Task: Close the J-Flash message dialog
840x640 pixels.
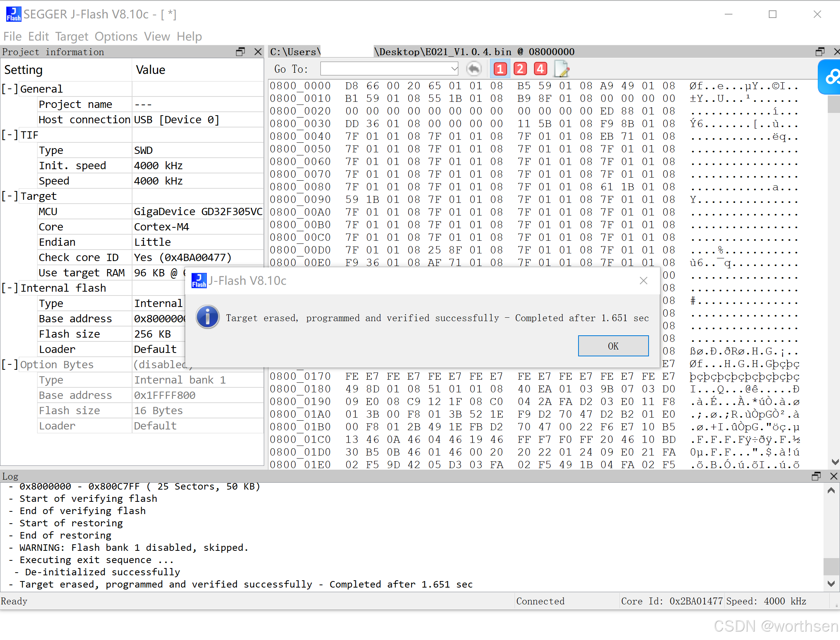Action: [643, 281]
